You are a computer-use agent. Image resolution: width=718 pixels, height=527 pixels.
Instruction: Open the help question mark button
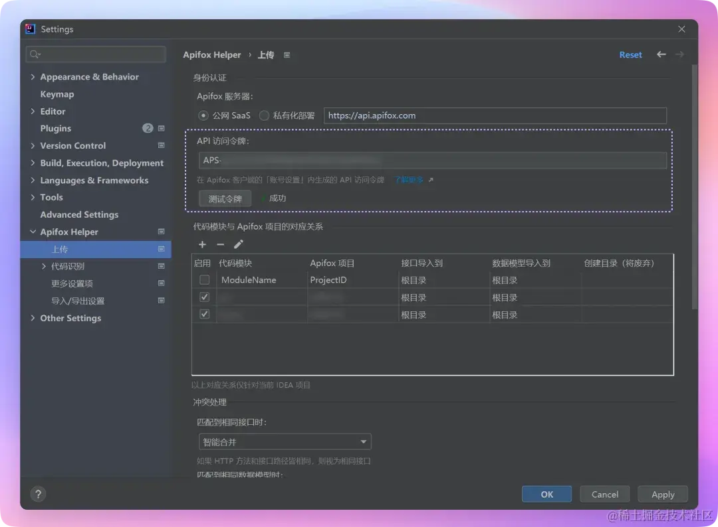click(38, 494)
